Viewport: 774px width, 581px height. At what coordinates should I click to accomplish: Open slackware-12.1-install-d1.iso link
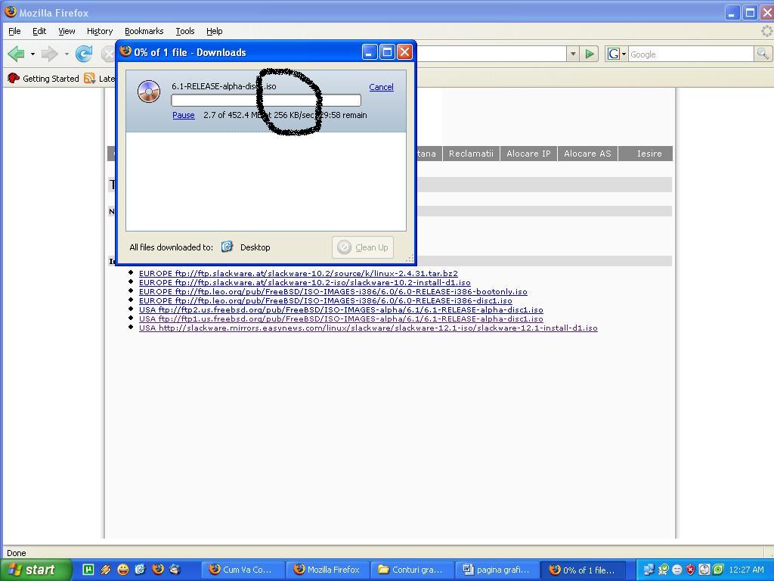(368, 328)
